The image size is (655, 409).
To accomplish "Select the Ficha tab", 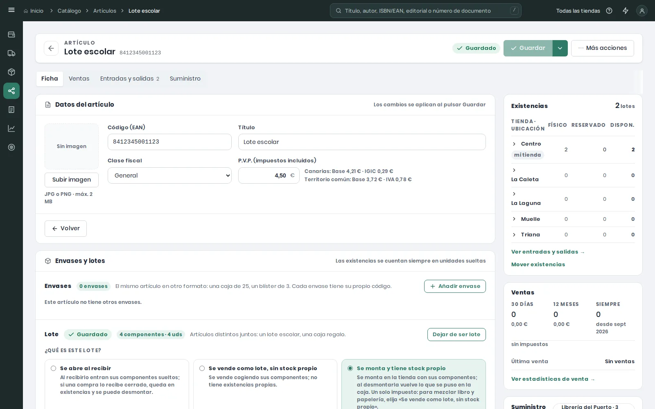I will (x=50, y=79).
